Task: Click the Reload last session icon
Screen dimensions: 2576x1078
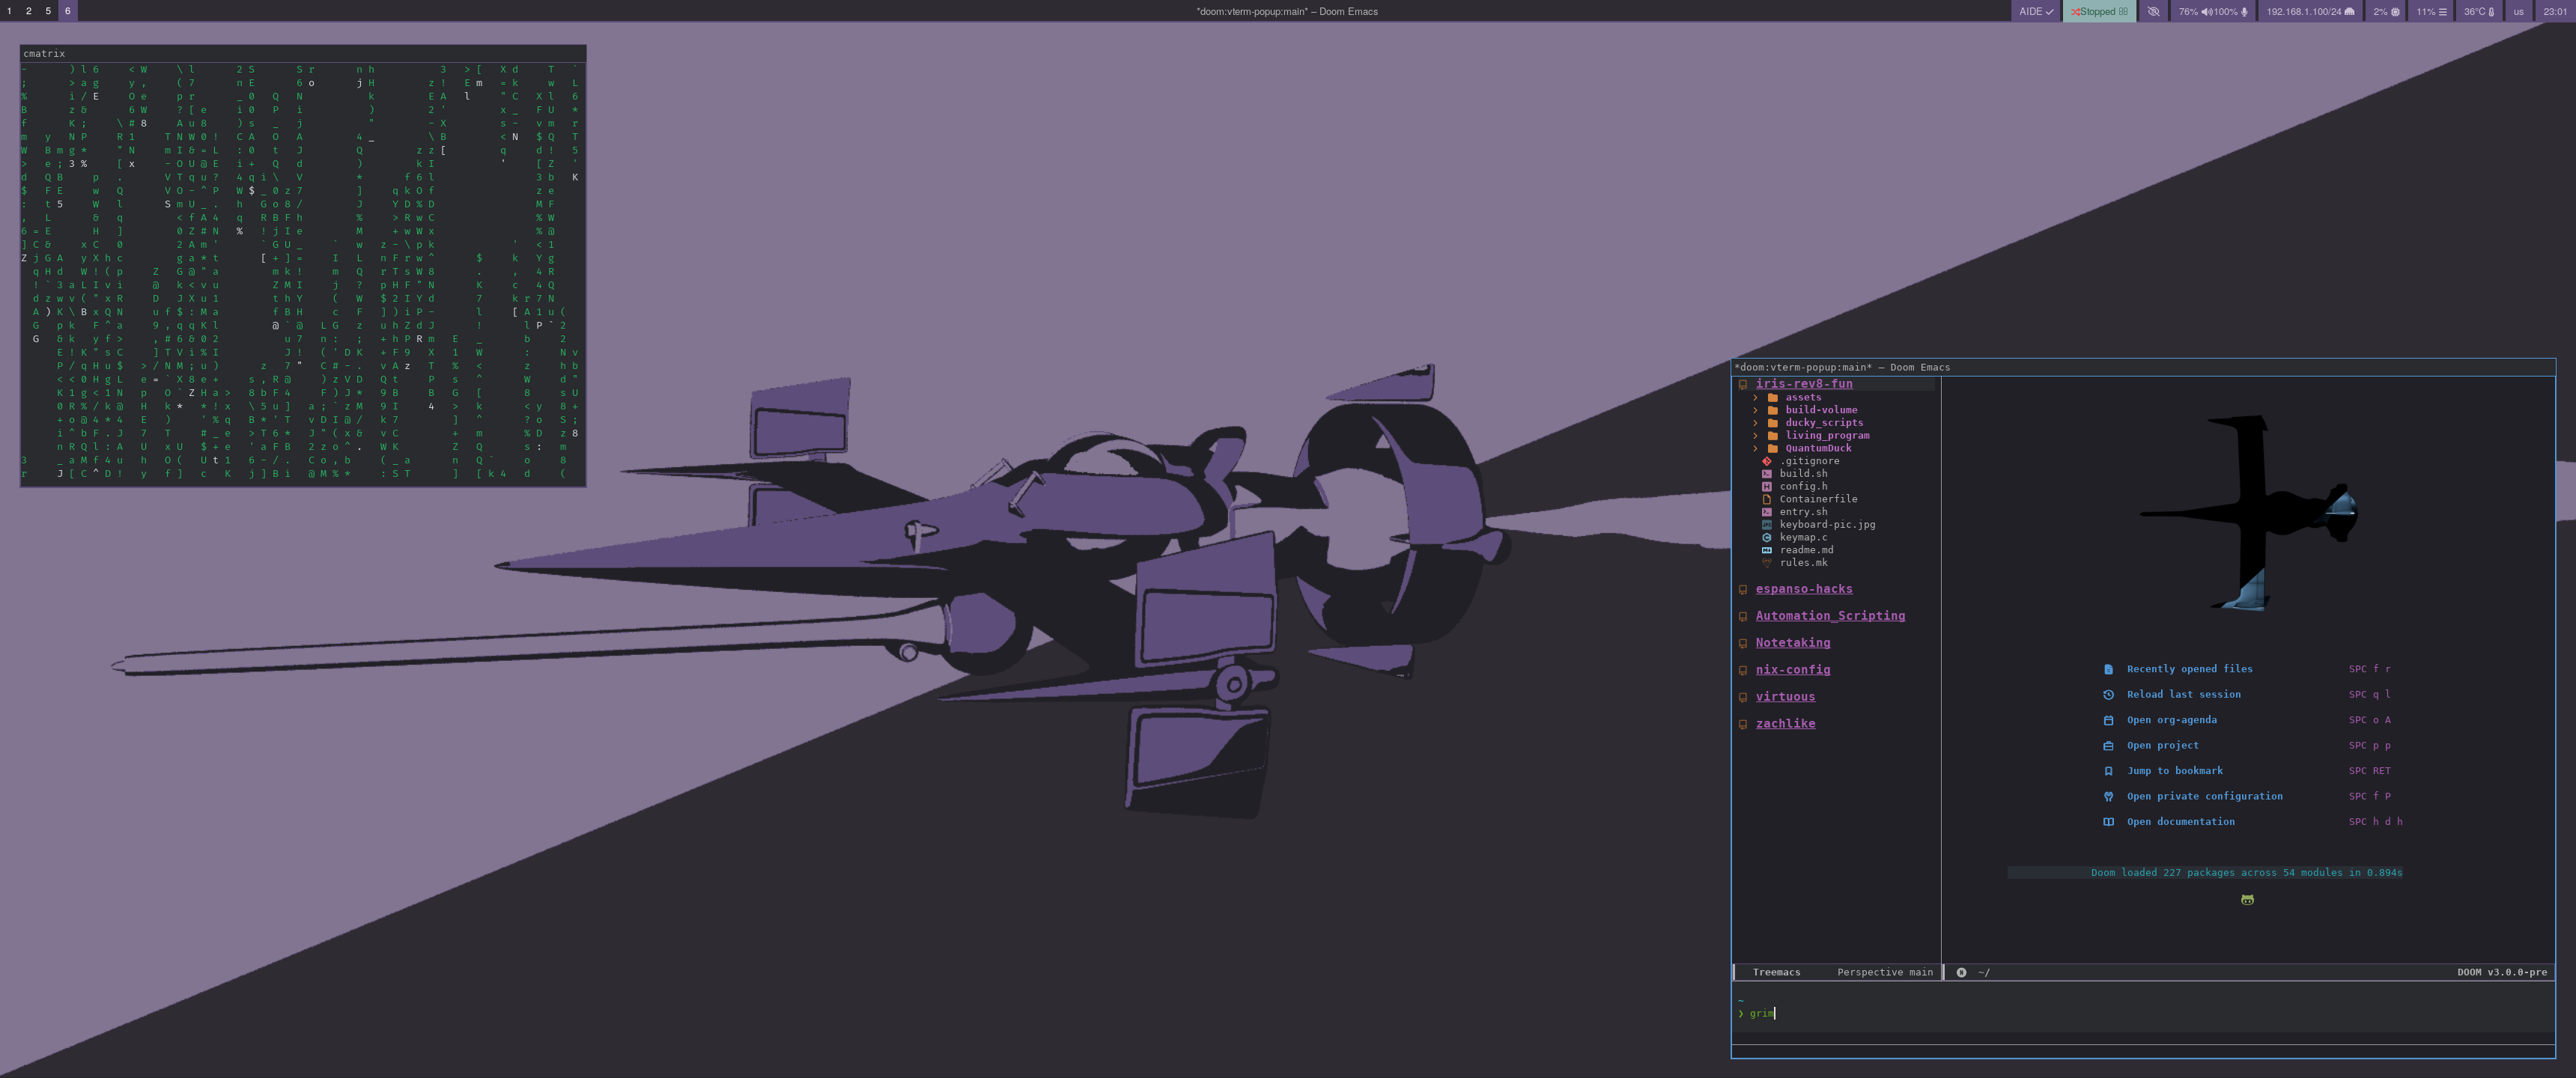Action: pos(2108,695)
